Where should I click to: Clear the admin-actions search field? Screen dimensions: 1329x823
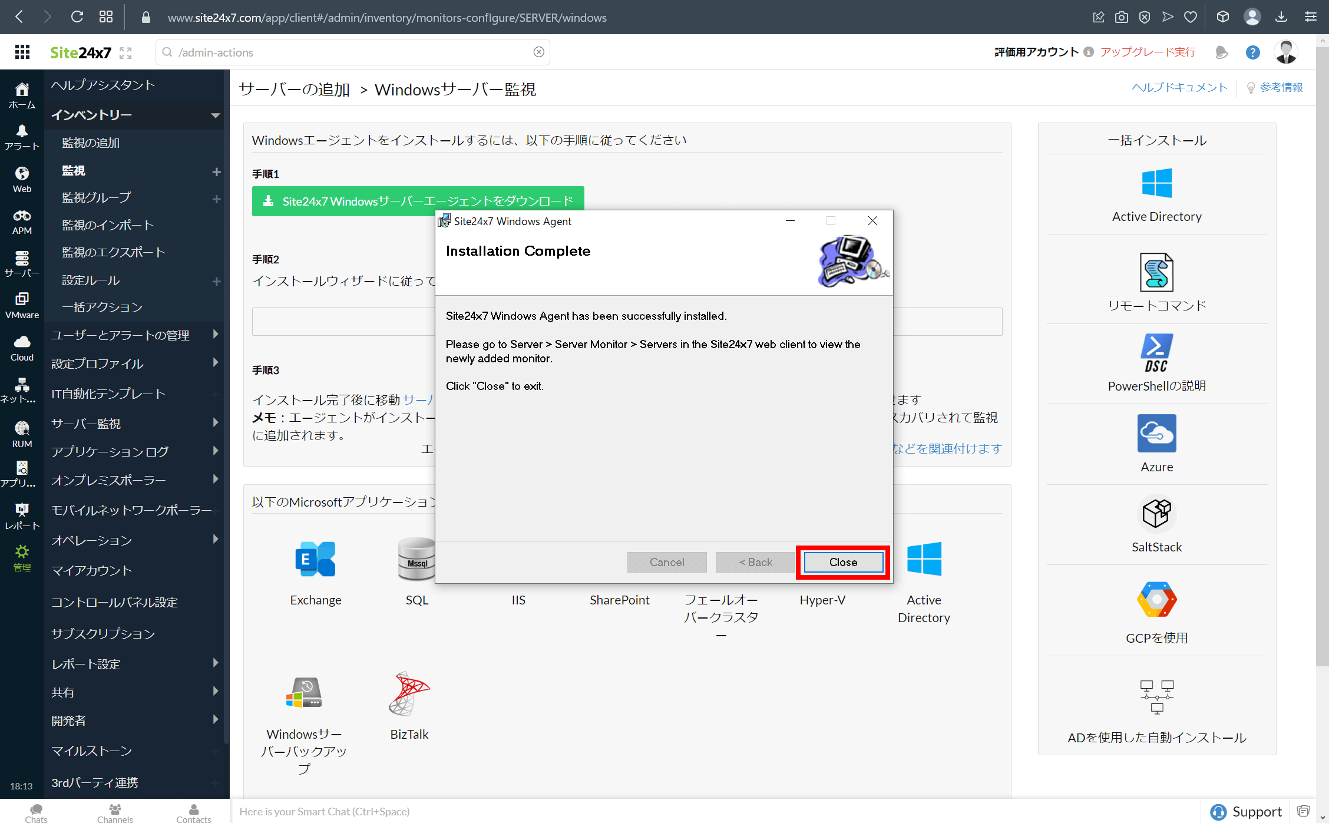(538, 52)
